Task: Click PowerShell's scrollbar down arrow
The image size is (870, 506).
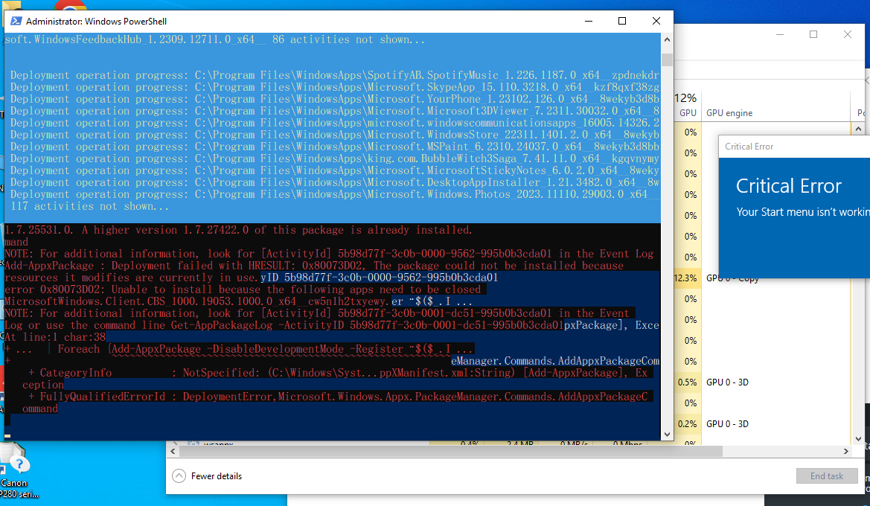Action: 668,434
